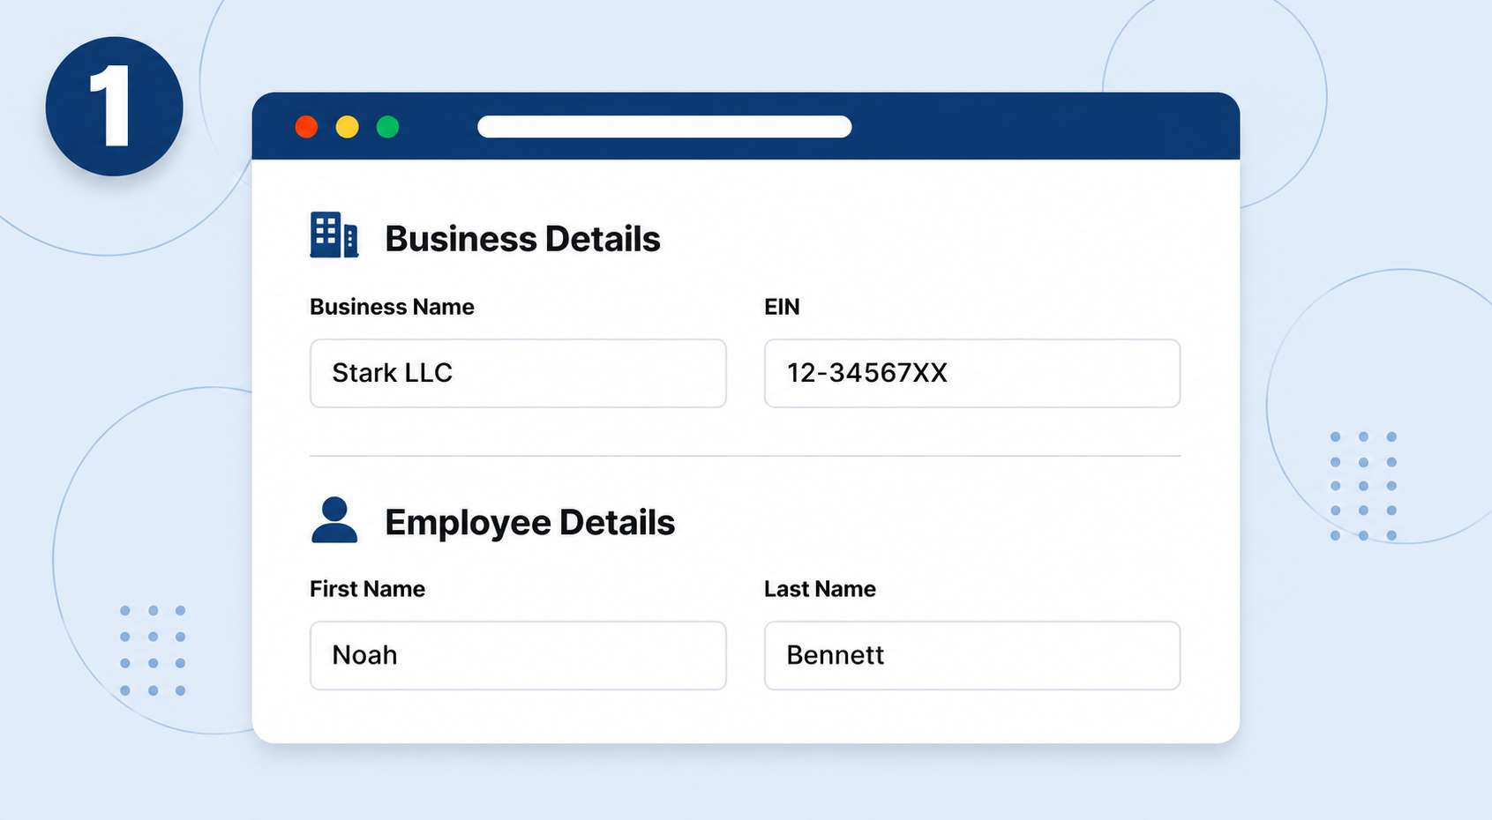Click the white address bar in title bar

pyautogui.click(x=664, y=127)
